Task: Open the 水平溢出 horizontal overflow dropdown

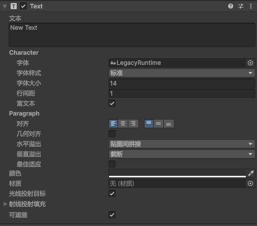Action: 182,144
